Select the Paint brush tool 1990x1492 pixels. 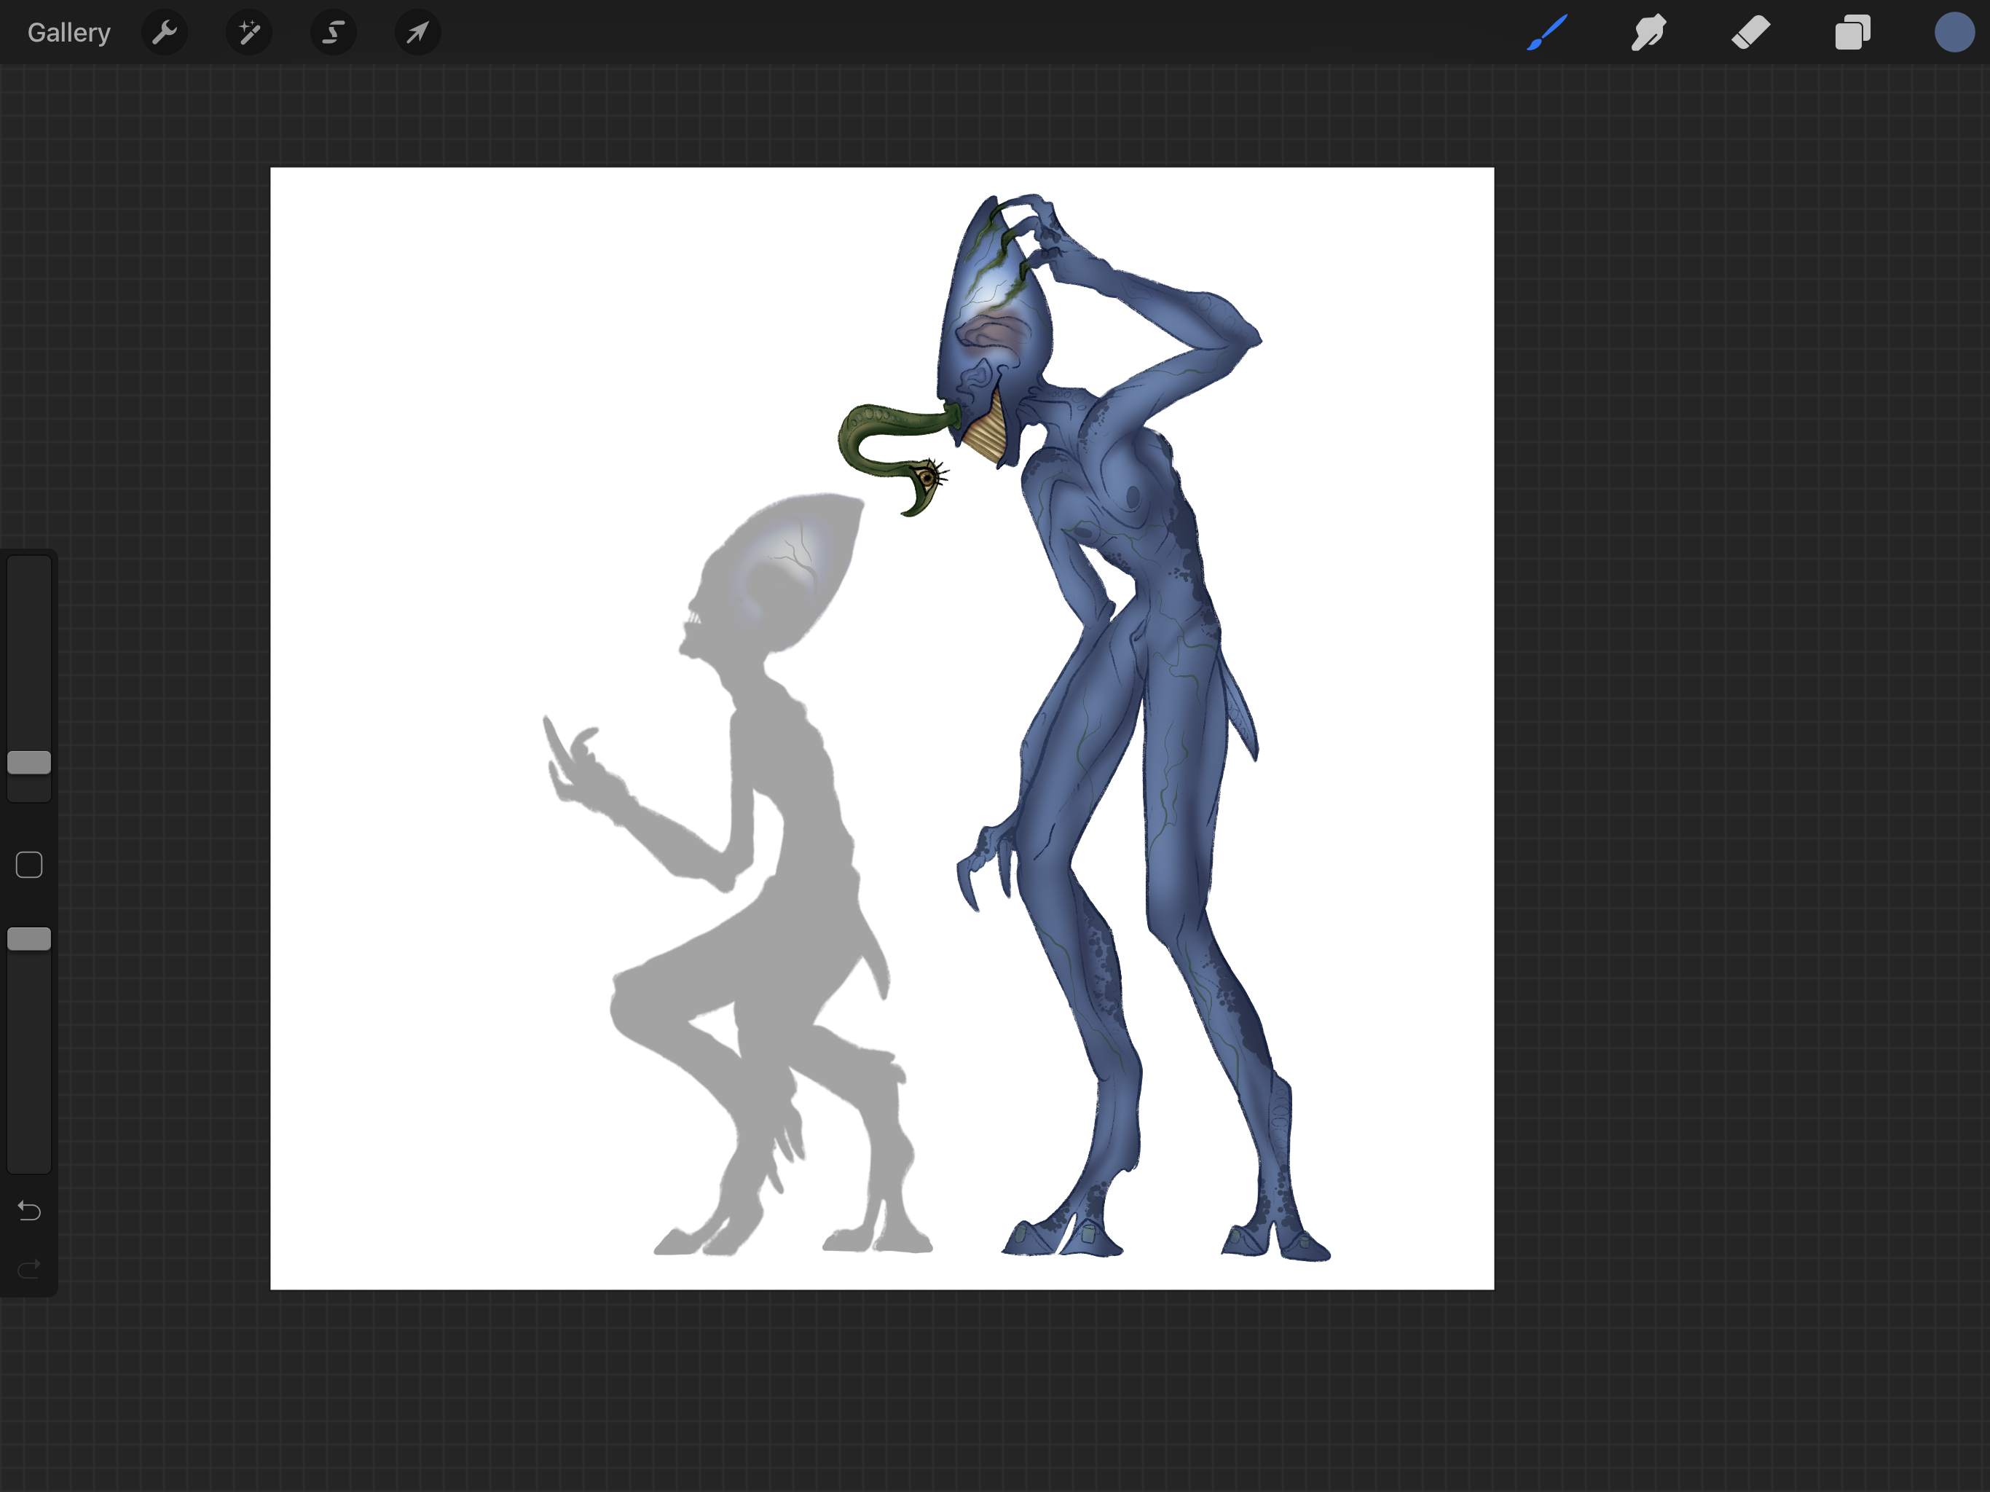coord(1546,32)
